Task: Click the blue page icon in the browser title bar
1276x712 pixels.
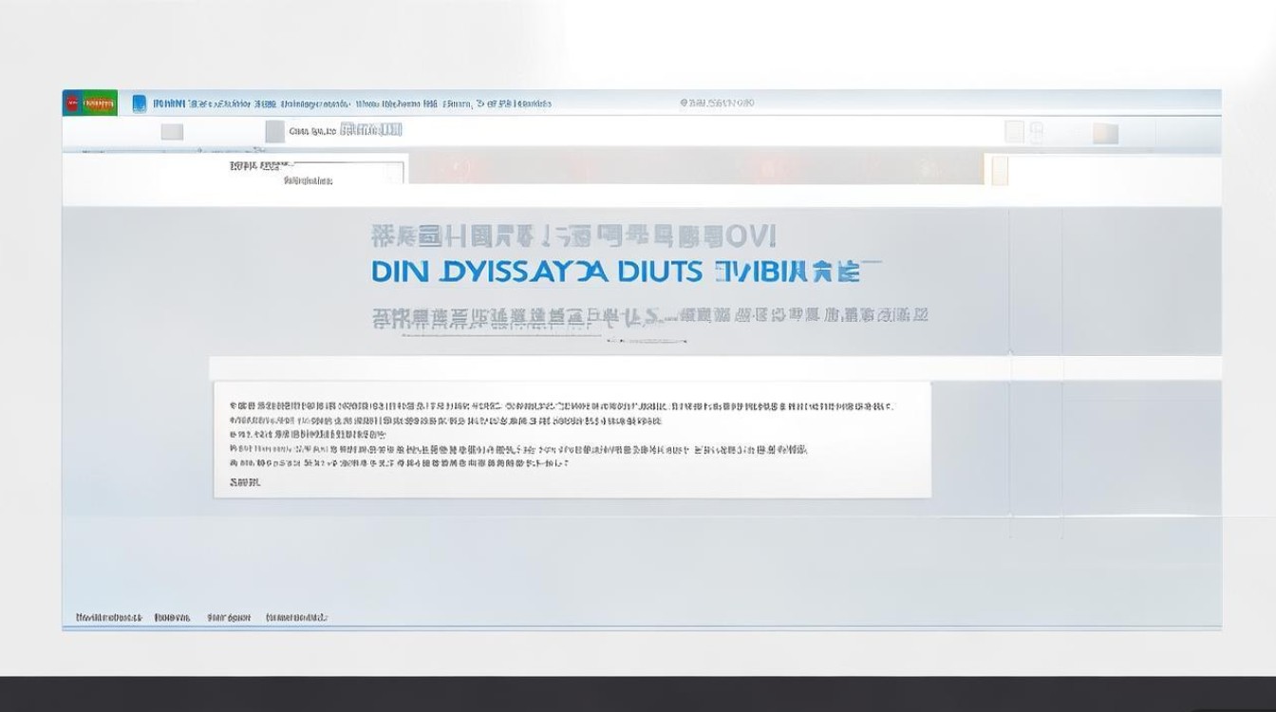Action: coord(139,103)
